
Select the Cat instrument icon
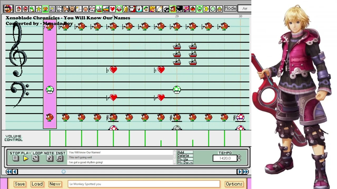click(66, 9)
